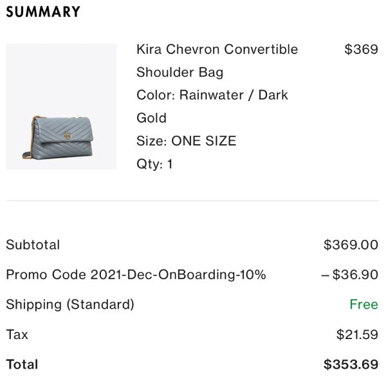Select the $353.69 total amount
This screenshot has width=386, height=386.
[x=351, y=365]
